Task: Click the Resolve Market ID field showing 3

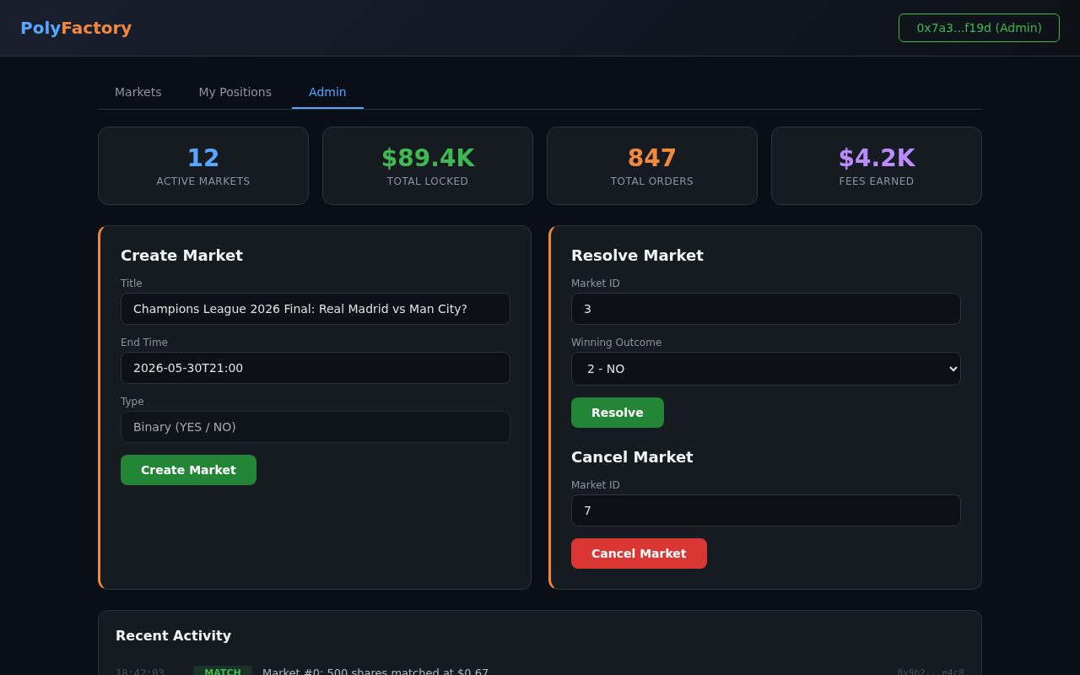Action: (765, 309)
